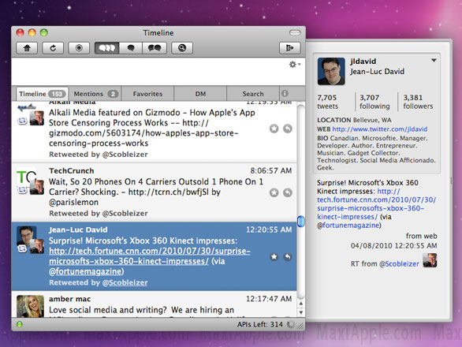The image size is (462, 347).
Task: Click 'Retweeted by @Scobleizer' under Alkali Media
Action: [99, 155]
